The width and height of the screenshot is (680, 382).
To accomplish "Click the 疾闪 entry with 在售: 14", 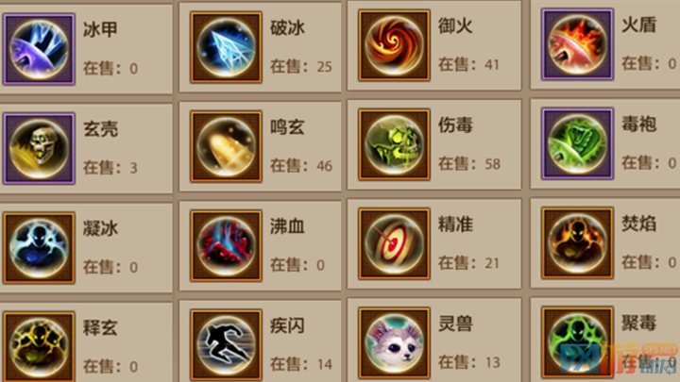I will [261, 341].
